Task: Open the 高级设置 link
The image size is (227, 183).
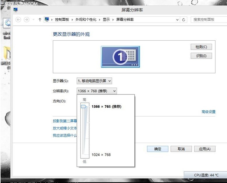Action: point(208,112)
